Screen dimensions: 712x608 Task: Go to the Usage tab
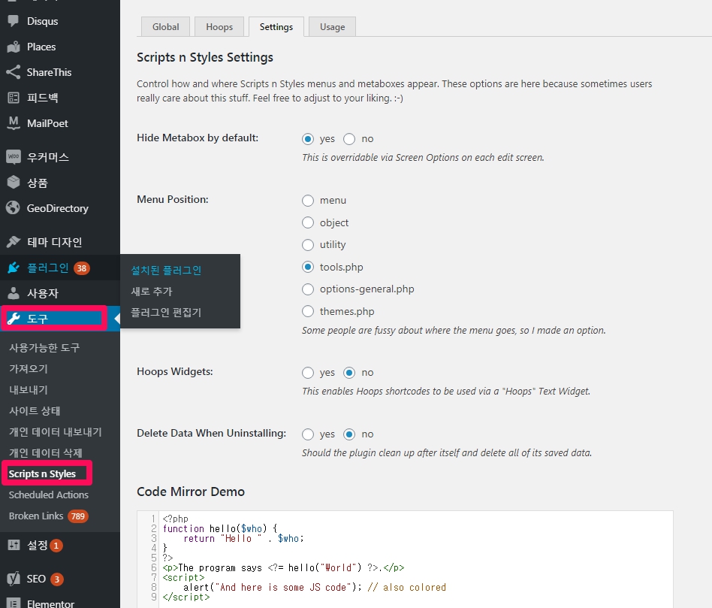pyautogui.click(x=333, y=27)
